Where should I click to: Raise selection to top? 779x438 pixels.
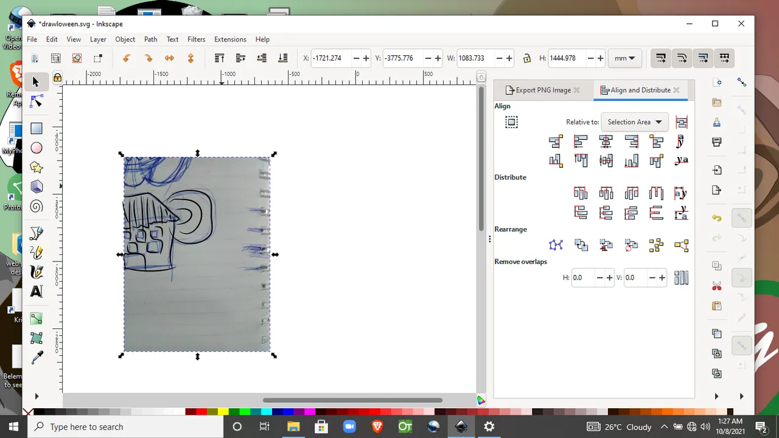[x=219, y=58]
